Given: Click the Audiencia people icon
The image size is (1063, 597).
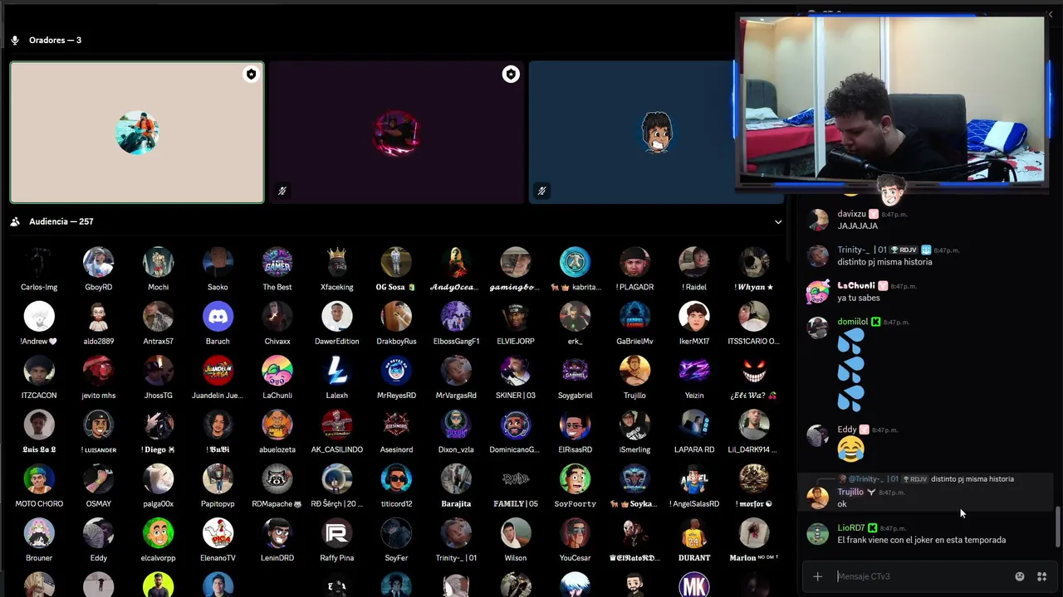Looking at the screenshot, I should 15,221.
